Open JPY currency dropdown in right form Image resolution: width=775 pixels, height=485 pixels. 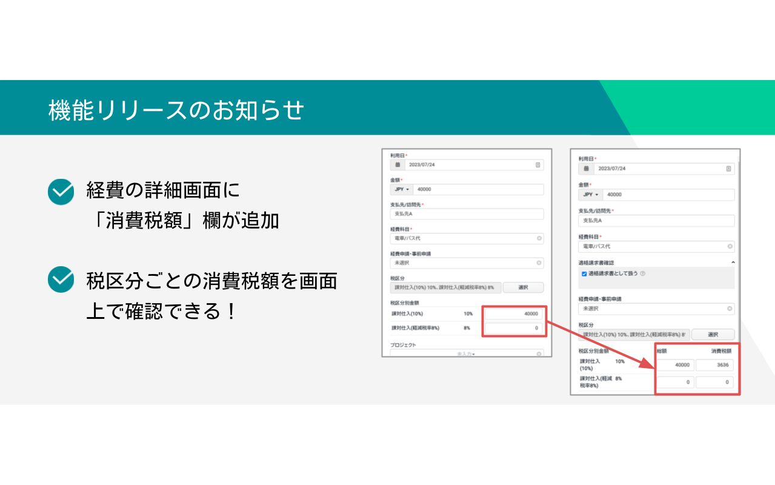coord(591,195)
